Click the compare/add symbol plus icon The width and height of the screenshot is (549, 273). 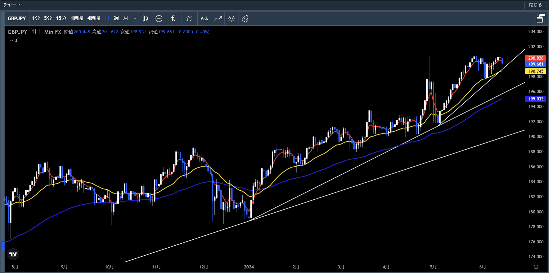click(159, 19)
